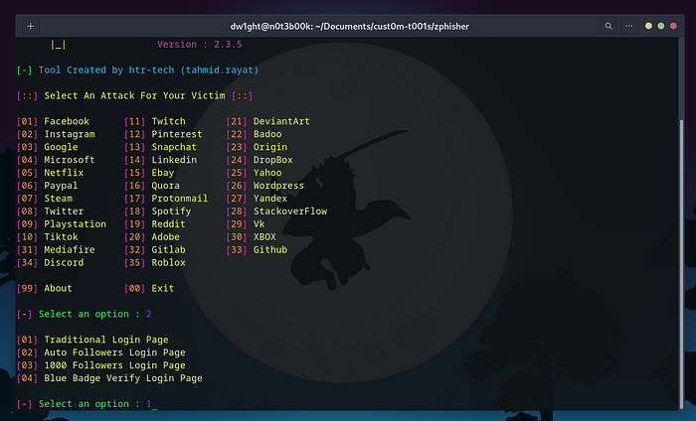Click the '[27] Yandex' entry
The image size is (696, 421).
(x=257, y=199)
